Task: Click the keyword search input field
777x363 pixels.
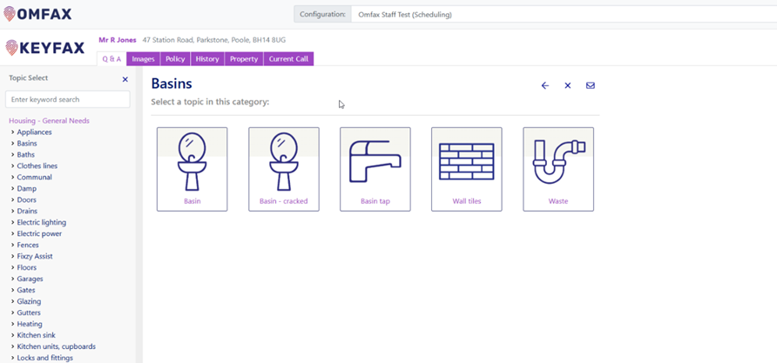Action: (68, 100)
